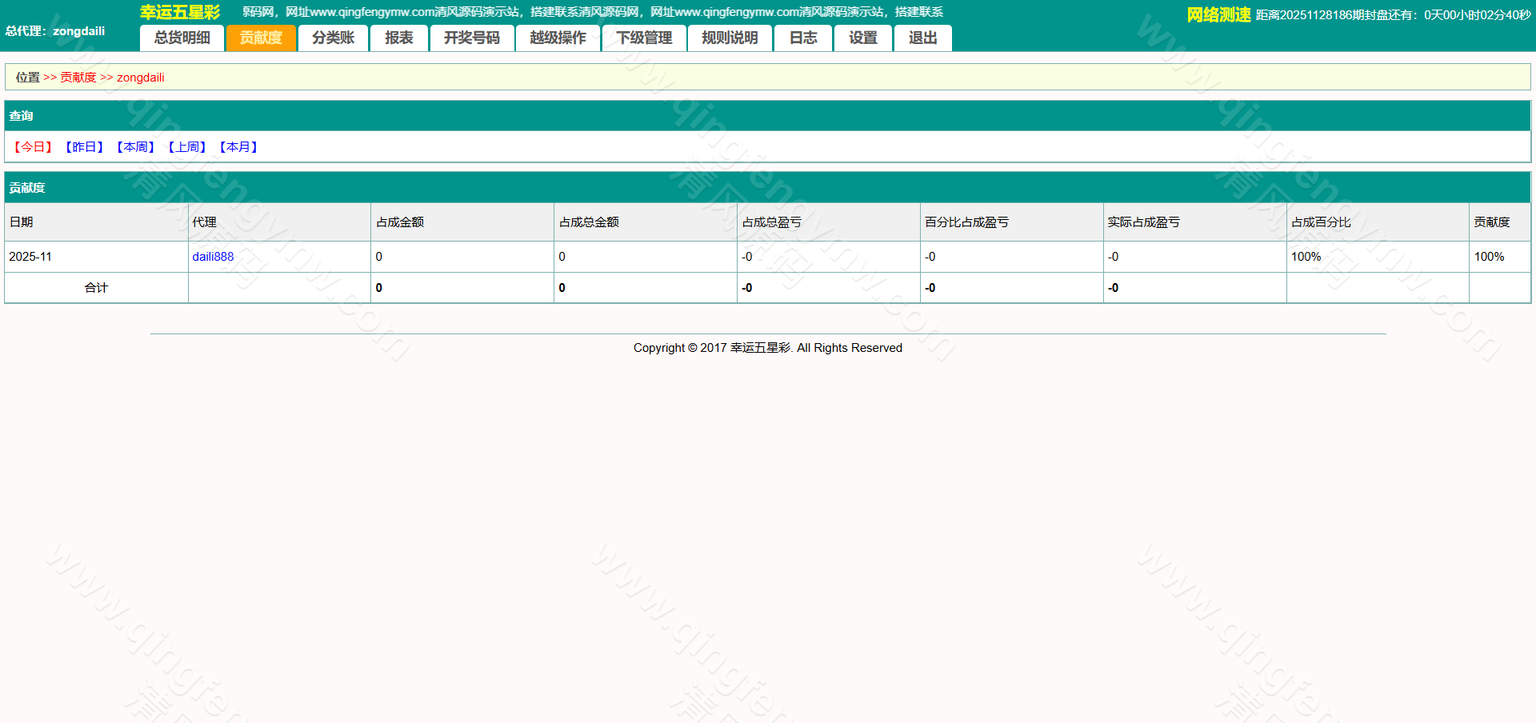Image resolution: width=1536 pixels, height=723 pixels.
Task: Select the 【昨日】 date filter
Action: tap(84, 146)
